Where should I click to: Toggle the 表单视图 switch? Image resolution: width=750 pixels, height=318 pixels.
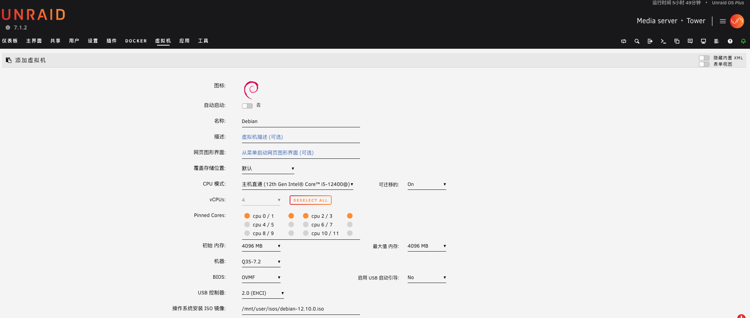click(x=704, y=64)
